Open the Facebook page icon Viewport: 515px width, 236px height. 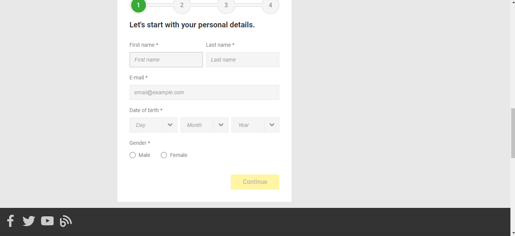[11, 221]
